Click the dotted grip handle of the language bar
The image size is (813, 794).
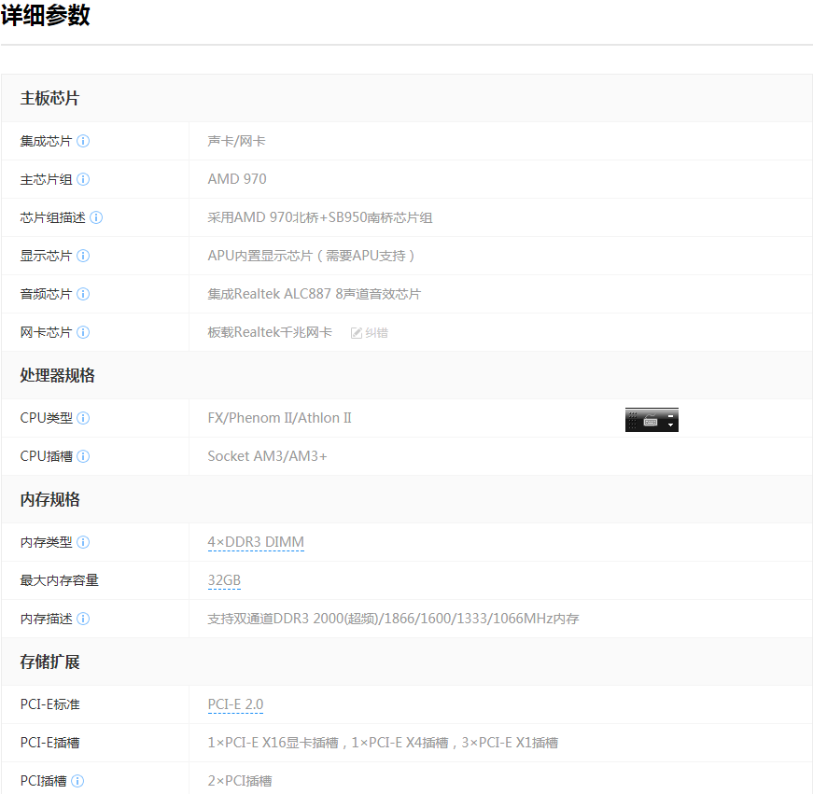[632, 420]
